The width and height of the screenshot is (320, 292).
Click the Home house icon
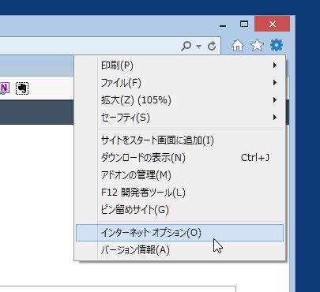click(x=238, y=46)
